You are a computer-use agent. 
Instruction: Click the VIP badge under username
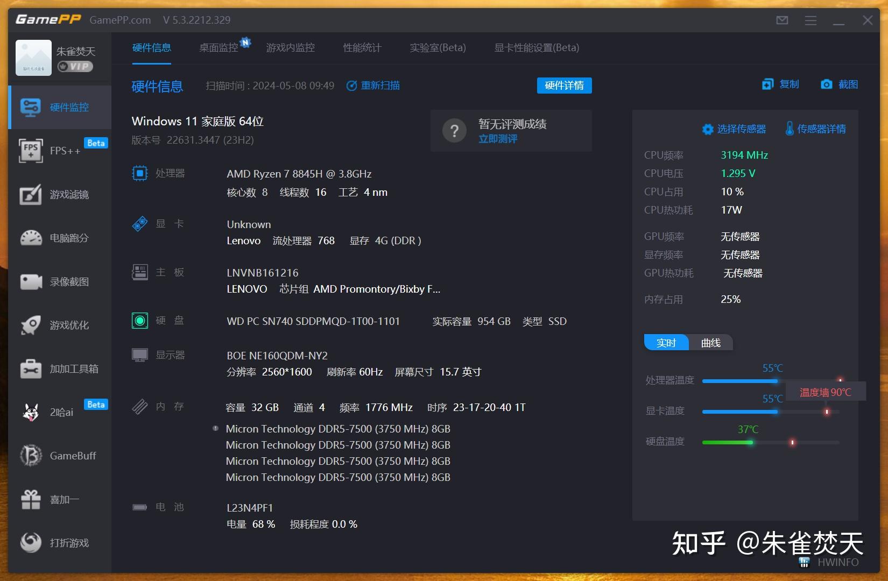click(x=75, y=67)
